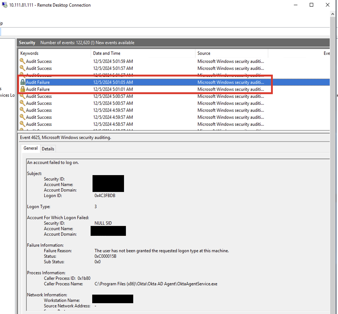The width and height of the screenshot is (338, 314).
Task: Select the General tab
Action: tap(31, 148)
